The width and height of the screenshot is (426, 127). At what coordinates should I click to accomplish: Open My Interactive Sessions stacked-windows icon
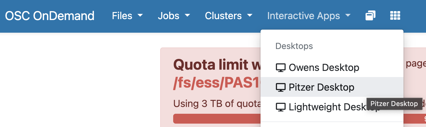tap(370, 15)
